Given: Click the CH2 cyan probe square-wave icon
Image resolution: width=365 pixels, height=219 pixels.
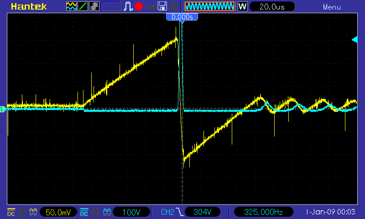Looking at the screenshot, I should 107,212.
